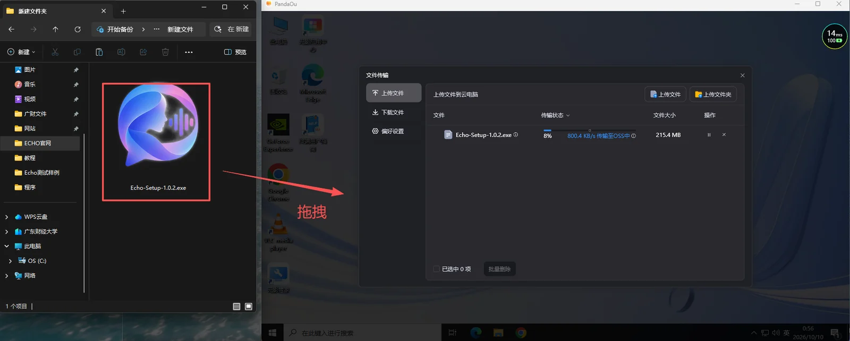Screen dimensions: 850x341
Task: Click the Copy icon in the Explorer toolbar
Action: point(77,52)
